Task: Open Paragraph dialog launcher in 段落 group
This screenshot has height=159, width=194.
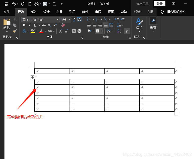Action: pos(130,38)
